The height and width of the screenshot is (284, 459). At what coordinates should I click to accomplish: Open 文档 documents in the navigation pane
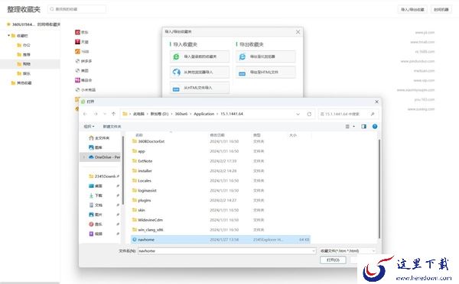(96, 205)
